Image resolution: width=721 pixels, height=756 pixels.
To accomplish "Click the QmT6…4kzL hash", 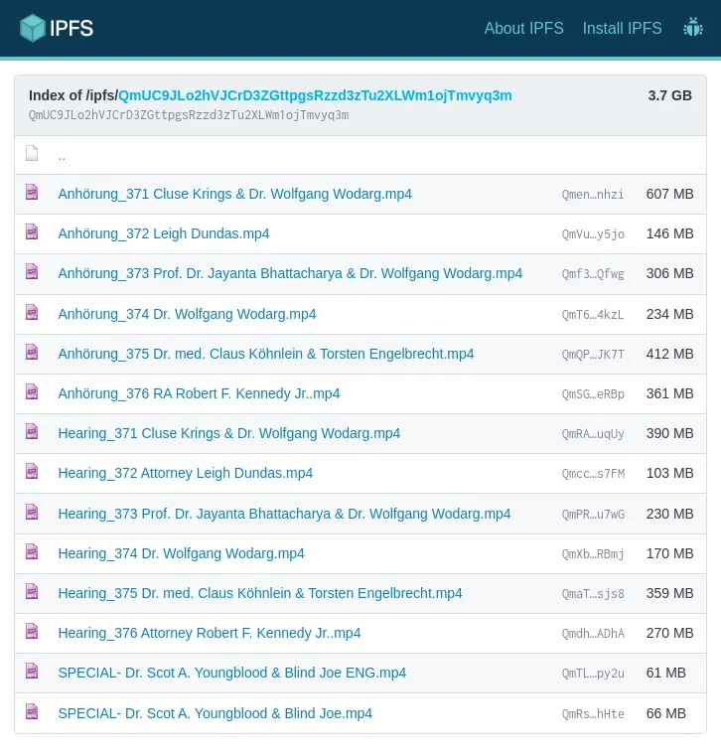I will (593, 314).
